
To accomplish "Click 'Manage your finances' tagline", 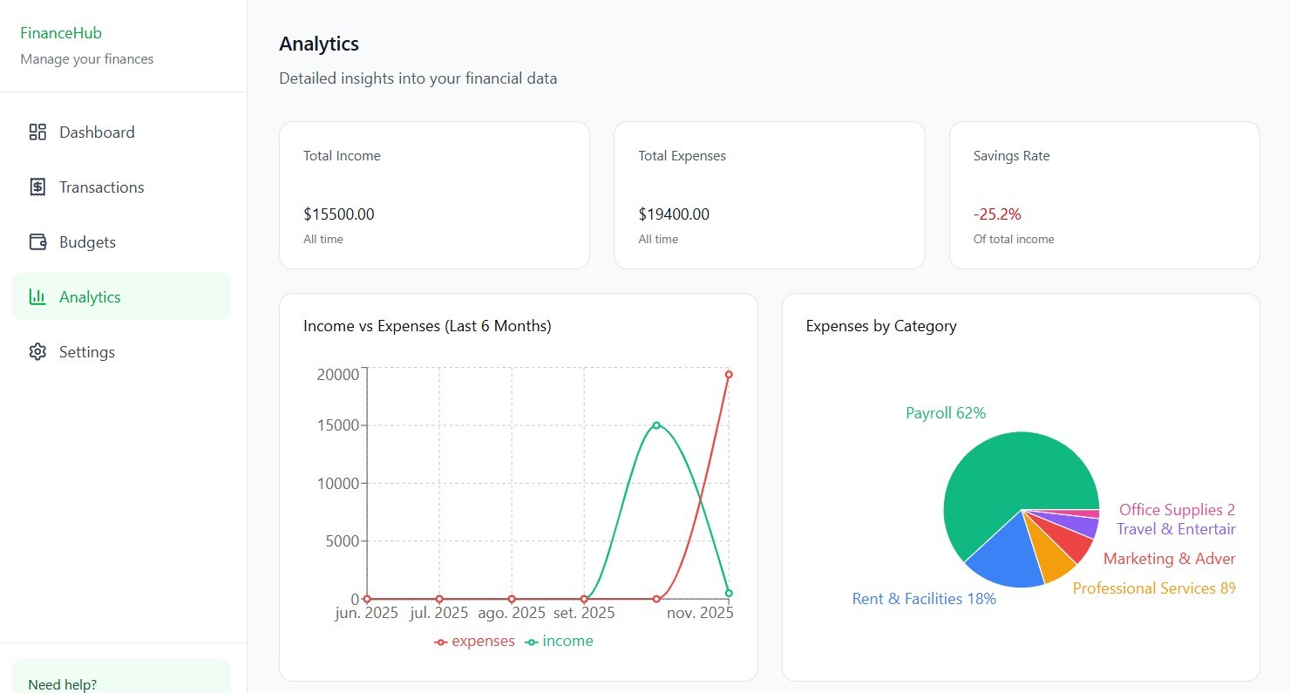I will (x=87, y=59).
